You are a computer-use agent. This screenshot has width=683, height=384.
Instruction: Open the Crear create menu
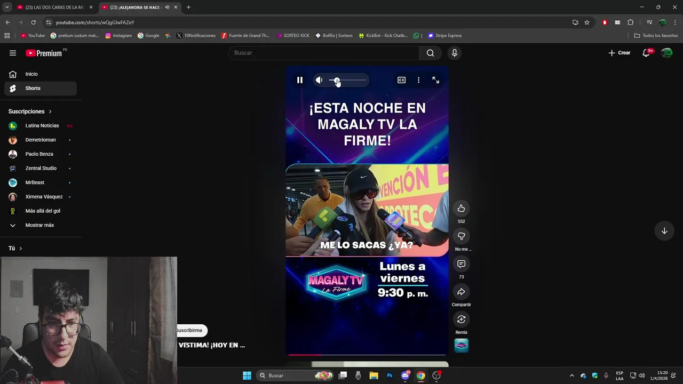click(x=620, y=53)
